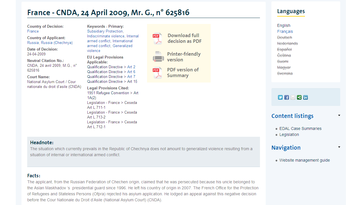The height and width of the screenshot is (205, 362).
Task: Open Qualification Directive Art 6 link
Action: 131,72
